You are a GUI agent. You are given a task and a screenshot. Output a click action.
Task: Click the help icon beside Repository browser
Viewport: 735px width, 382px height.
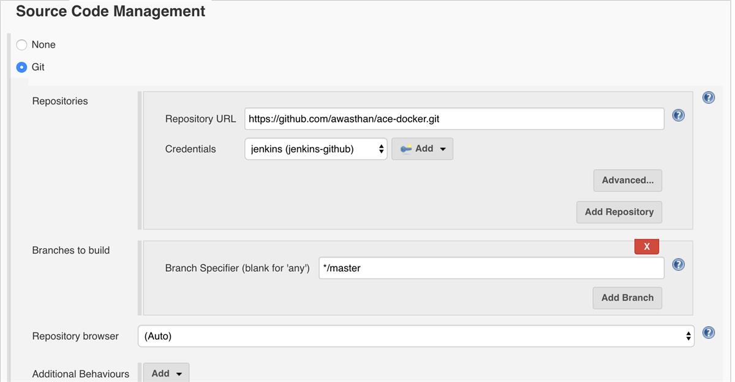pos(709,332)
